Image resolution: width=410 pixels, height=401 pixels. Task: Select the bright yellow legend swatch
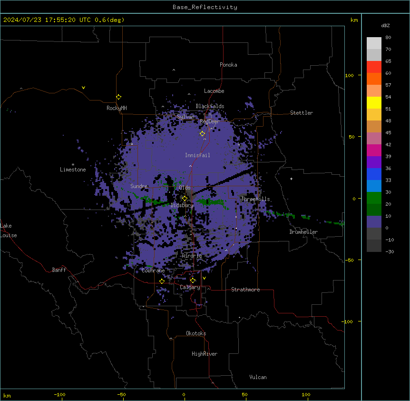click(x=374, y=102)
